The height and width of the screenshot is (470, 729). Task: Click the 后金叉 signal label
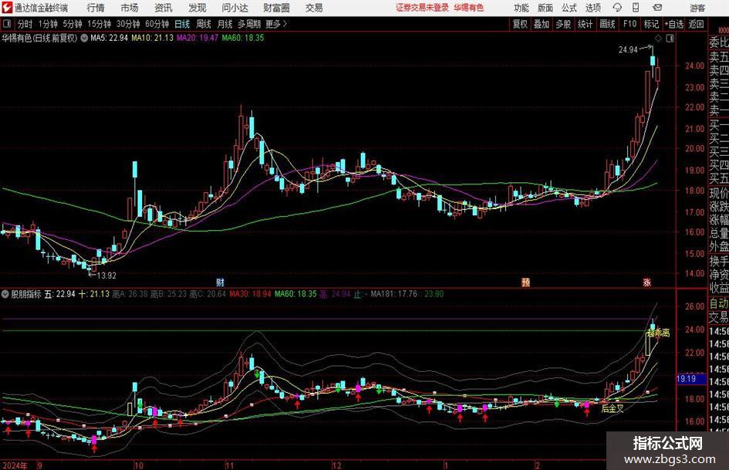click(613, 408)
